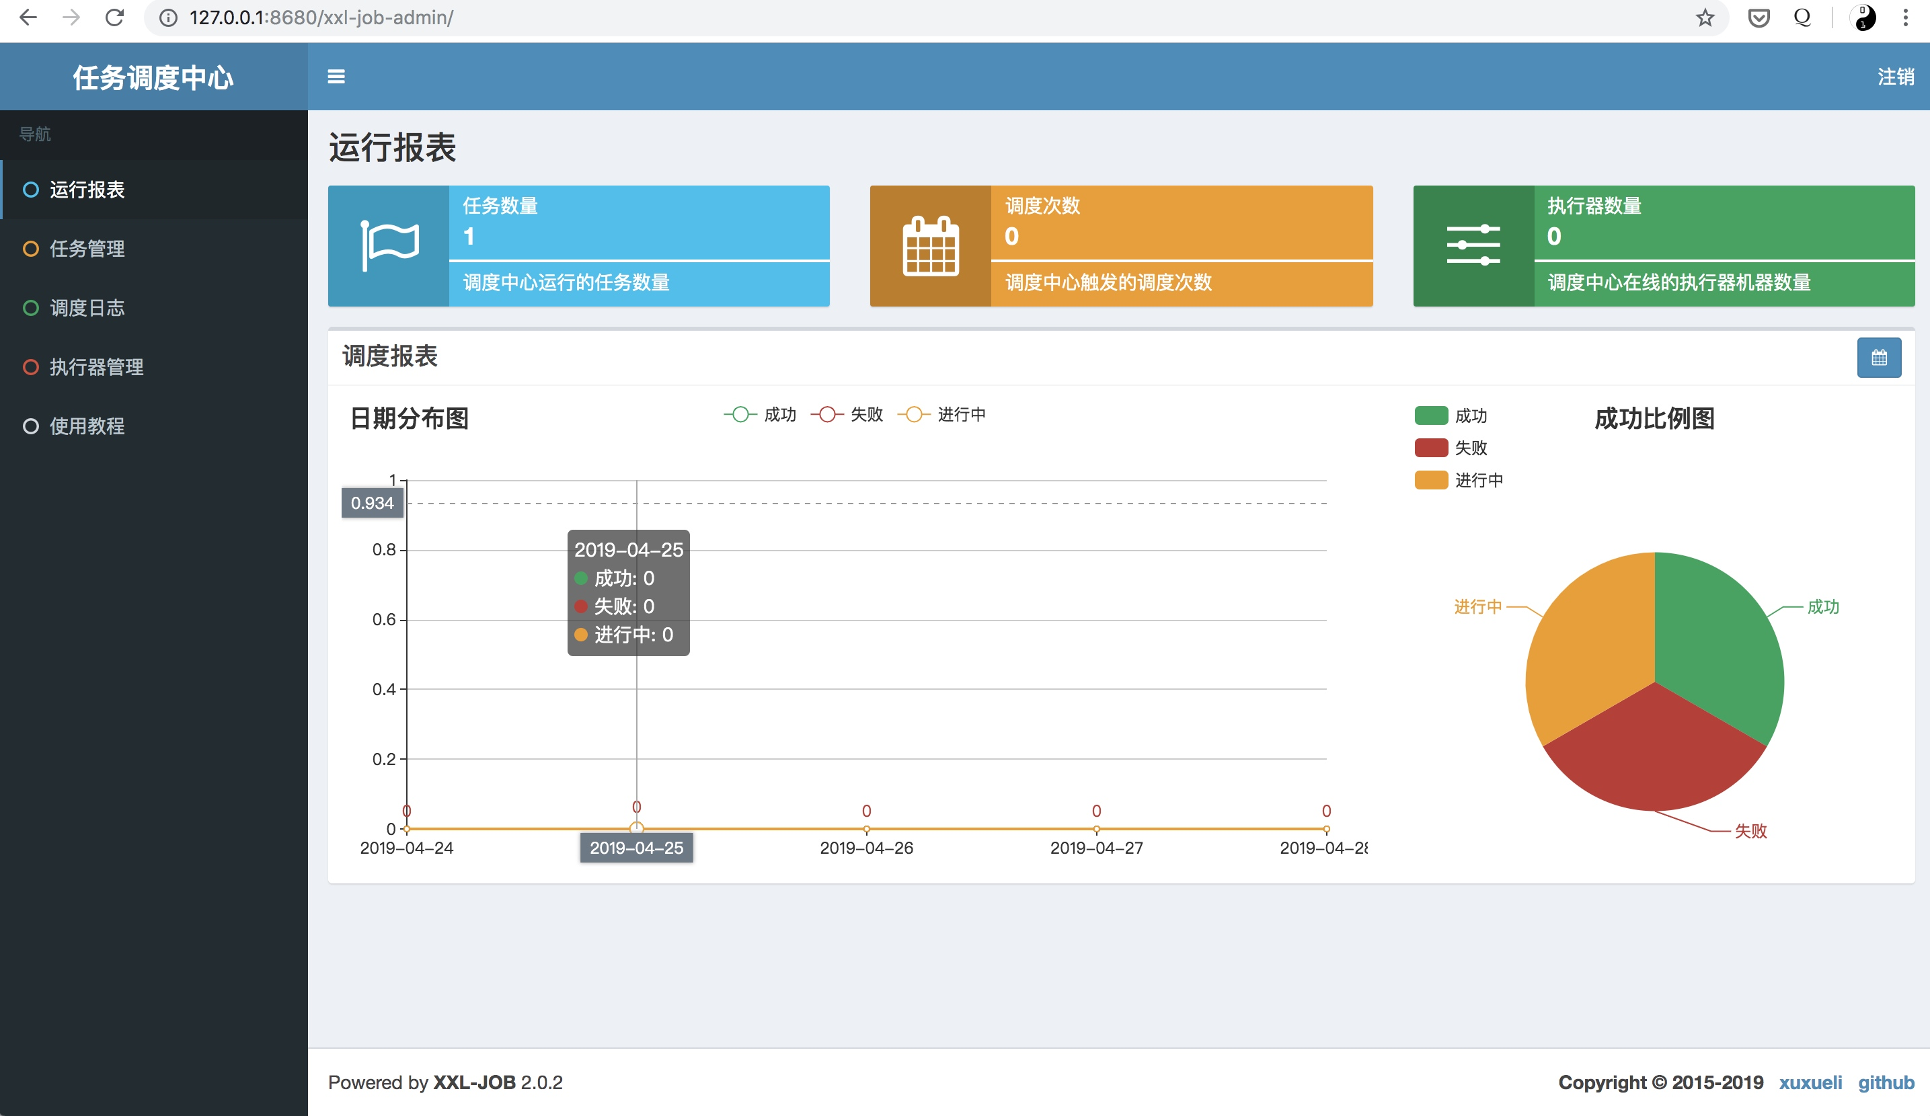Click the browser address bar URL
The image size is (1930, 1116).
coord(321,17)
